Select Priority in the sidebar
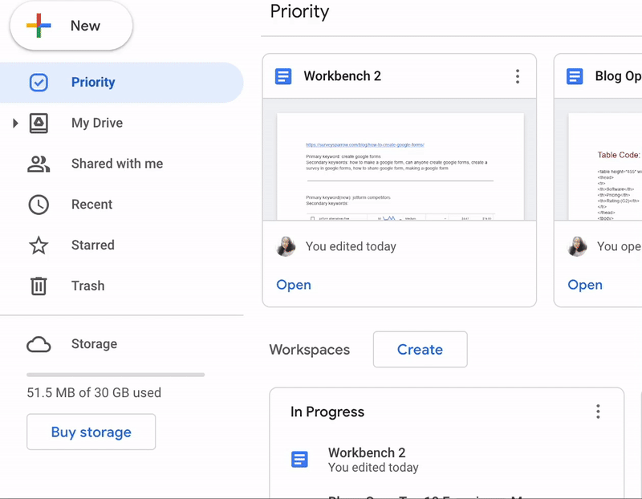 93,82
